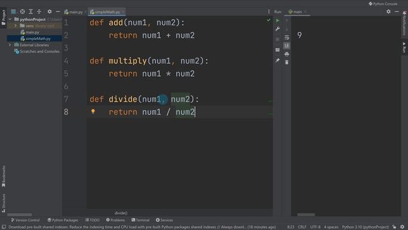
Task: Click IDE status settings icon at bottom right
Action: click(x=402, y=227)
